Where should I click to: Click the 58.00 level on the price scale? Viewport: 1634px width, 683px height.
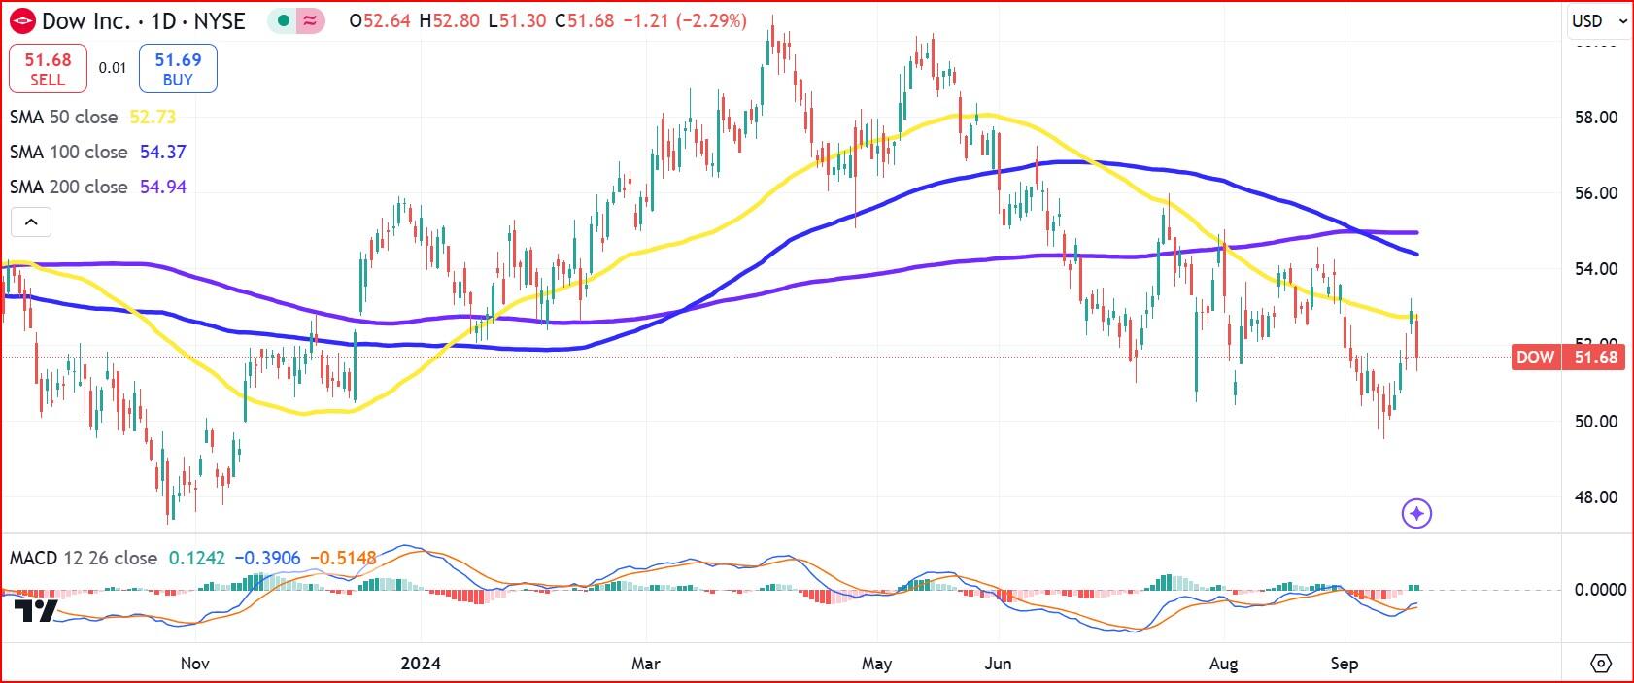point(1596,118)
